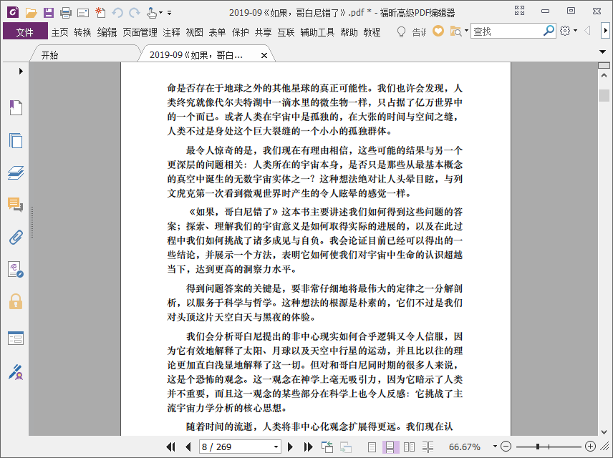Print the document using the printer icon

[66, 13]
